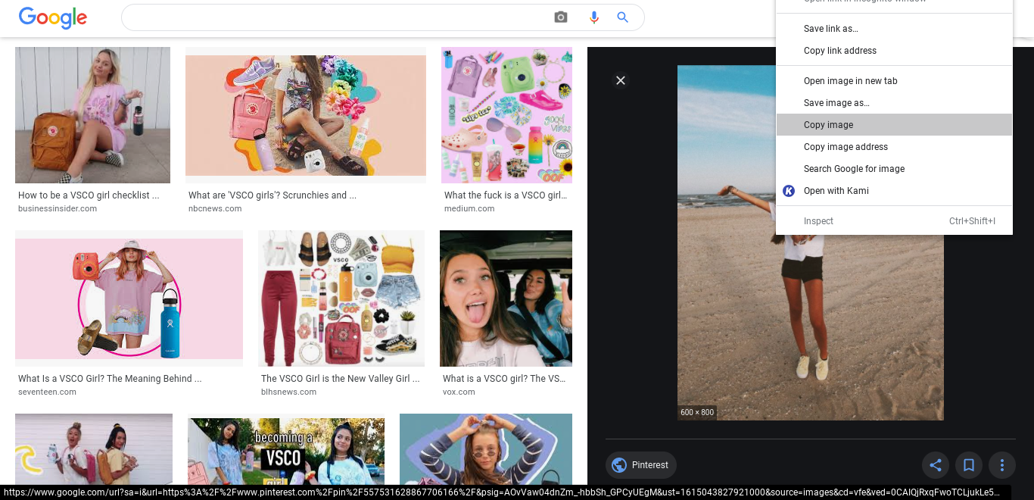
Task: Click 'What is a VSCO girl? The VS…' title
Action: [x=504, y=379]
